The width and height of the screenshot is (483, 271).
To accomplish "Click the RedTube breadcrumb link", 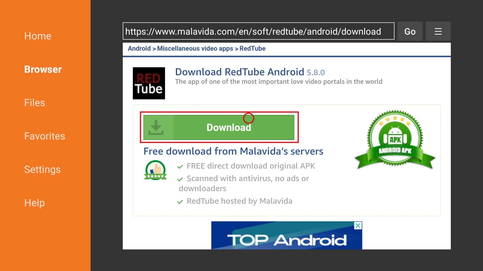I will tap(252, 48).
